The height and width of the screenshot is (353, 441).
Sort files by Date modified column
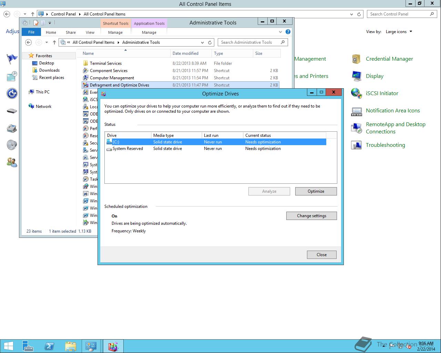click(191, 53)
